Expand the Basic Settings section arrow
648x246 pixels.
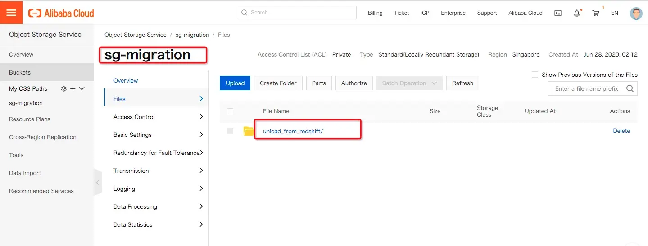(201, 135)
